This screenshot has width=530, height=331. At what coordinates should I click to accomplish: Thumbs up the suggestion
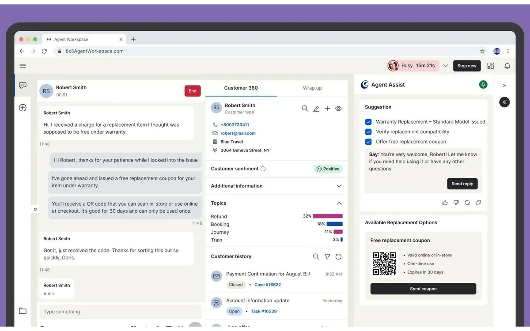point(445,203)
